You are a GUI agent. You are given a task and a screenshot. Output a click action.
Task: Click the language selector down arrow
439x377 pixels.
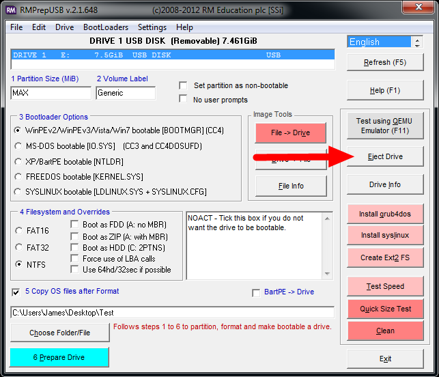pos(417,45)
